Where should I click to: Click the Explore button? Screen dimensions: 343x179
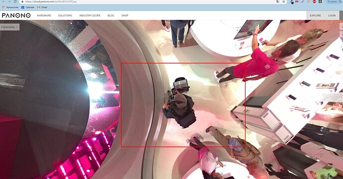point(316,15)
